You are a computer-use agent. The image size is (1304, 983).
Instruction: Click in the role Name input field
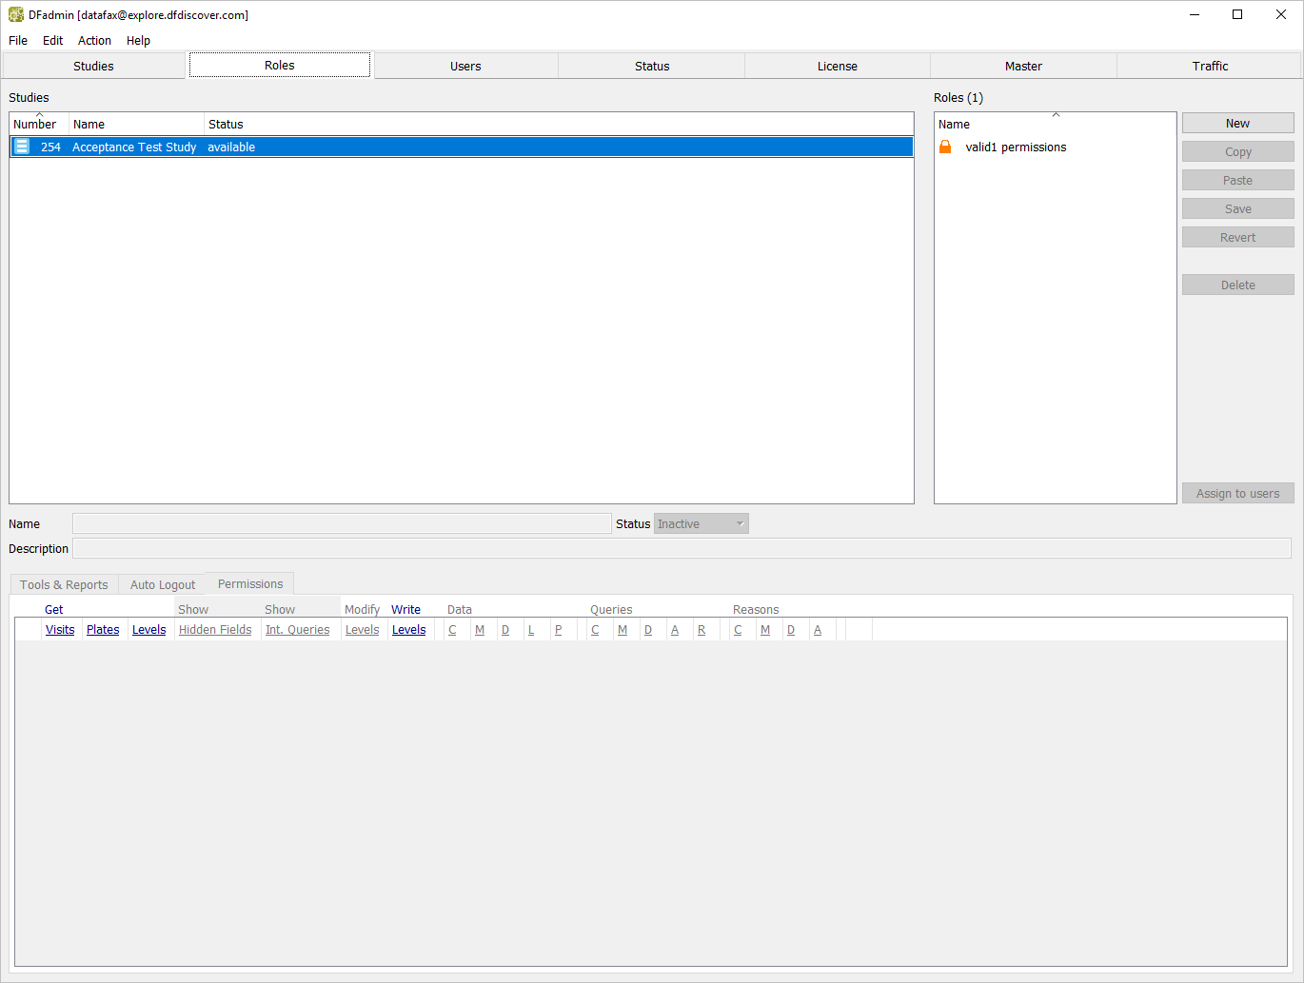(342, 524)
